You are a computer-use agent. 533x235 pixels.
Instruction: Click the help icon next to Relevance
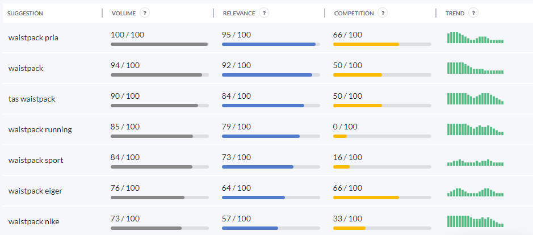[x=264, y=13]
